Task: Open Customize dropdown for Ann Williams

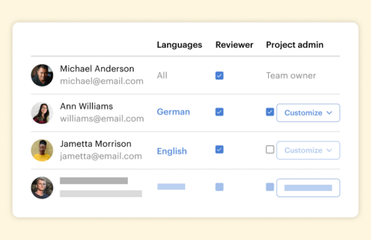Action: click(x=308, y=113)
